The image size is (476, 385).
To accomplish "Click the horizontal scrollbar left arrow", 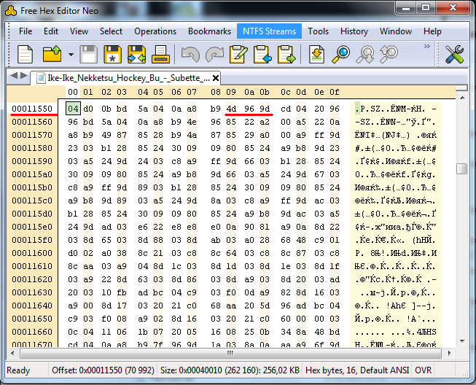I will click(x=12, y=353).
